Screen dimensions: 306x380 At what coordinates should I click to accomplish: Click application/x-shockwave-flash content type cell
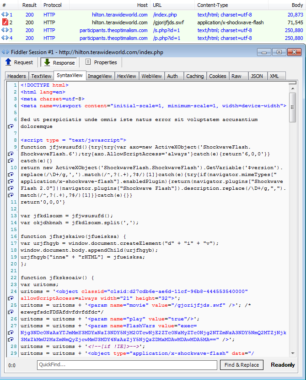pos(231,22)
